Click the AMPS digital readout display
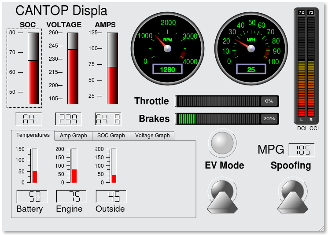The image size is (328, 235). [108, 119]
